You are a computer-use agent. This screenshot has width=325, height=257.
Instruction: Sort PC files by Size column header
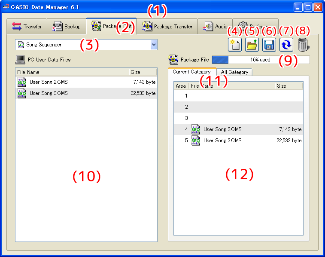click(x=143, y=72)
